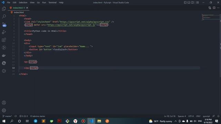Click the editor vertical scrollbar
Screen dimensions: 221x124
pos(220,45)
